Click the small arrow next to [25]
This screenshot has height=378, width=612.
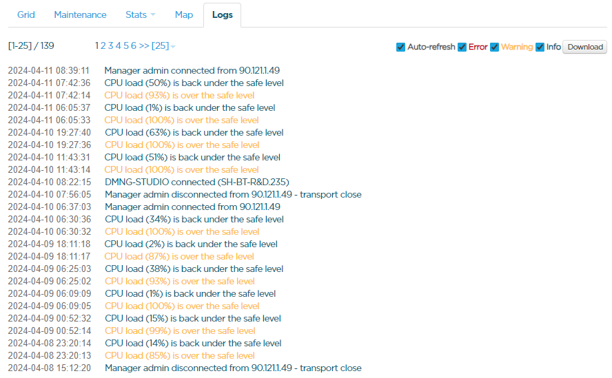coord(173,47)
